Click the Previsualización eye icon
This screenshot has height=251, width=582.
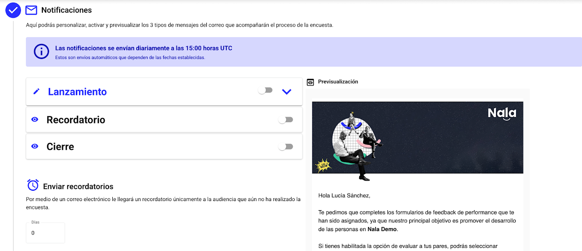coord(311,82)
